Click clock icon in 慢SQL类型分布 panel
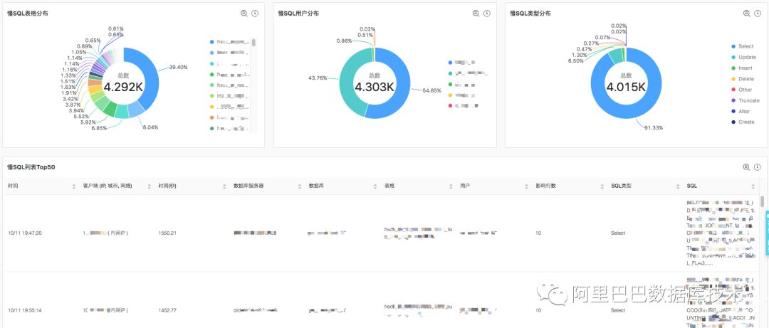Viewport: 769px width, 328px height. click(758, 14)
